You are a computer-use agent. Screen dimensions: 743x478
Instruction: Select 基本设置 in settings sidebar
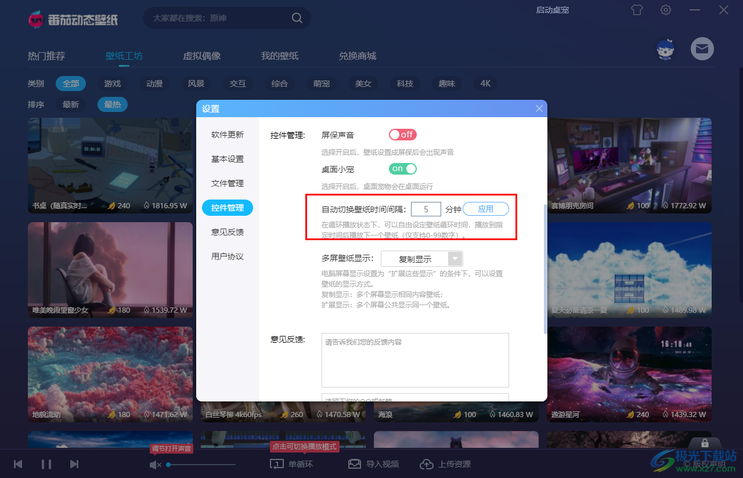[x=228, y=159]
